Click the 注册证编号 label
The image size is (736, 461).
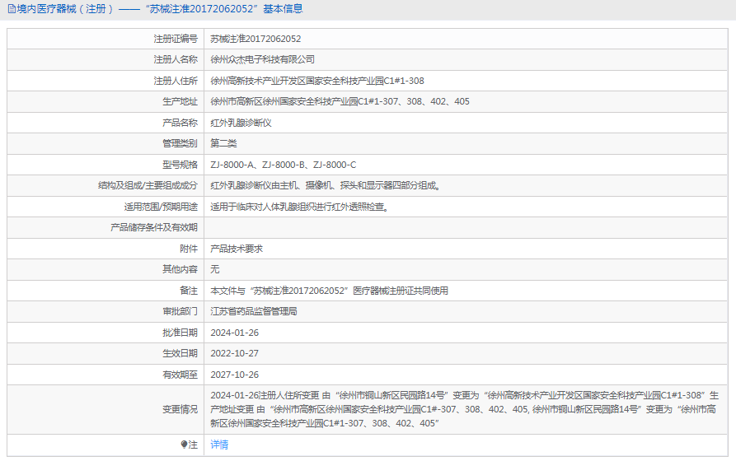pos(176,39)
